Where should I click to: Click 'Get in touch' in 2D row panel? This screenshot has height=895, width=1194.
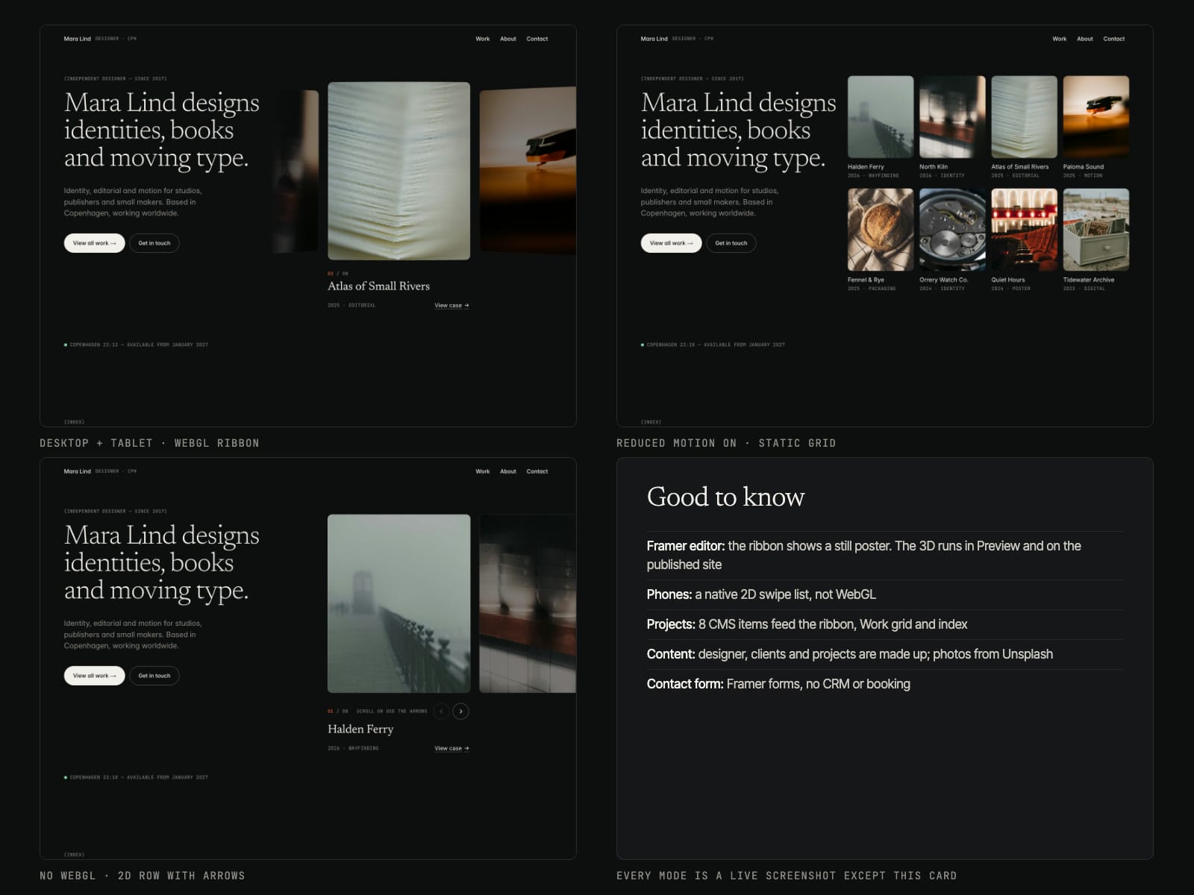click(x=154, y=676)
